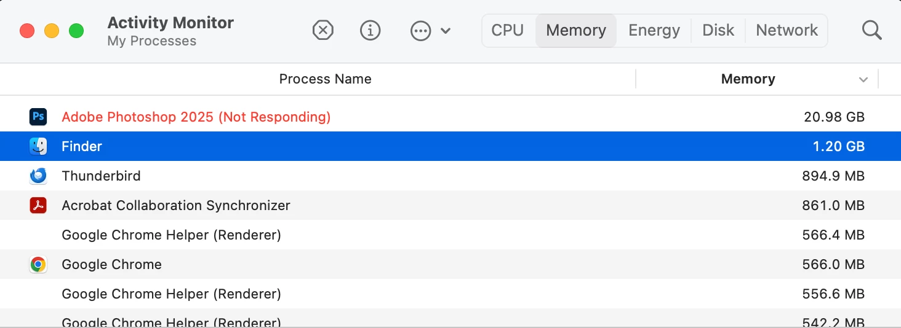This screenshot has height=328, width=901.
Task: Click the Memory column header
Action: coord(748,79)
